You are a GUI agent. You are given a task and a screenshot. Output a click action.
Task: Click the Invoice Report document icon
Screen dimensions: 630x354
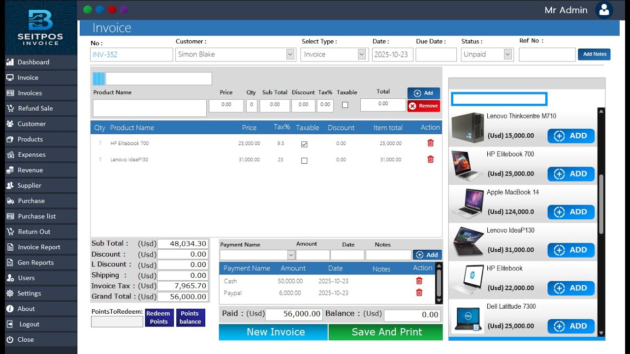[x=10, y=247]
